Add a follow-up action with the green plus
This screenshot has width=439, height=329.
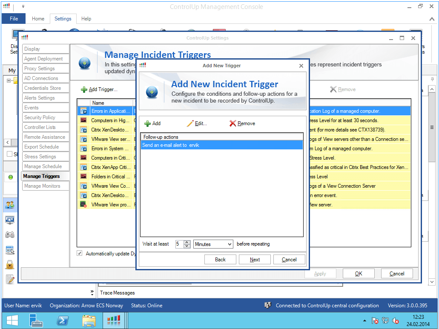tap(147, 123)
